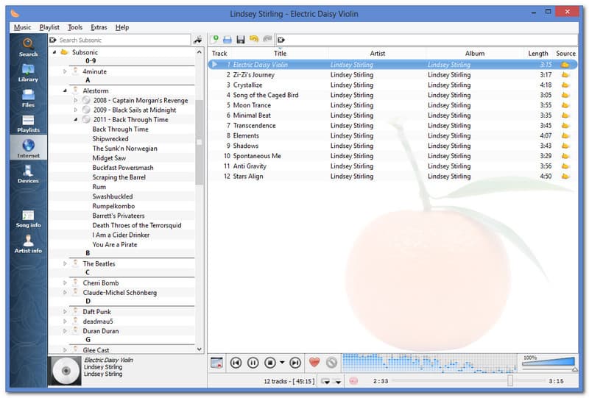Create a new playlist with the toolbar icon
The width and height of the screenshot is (589, 398).
point(214,40)
